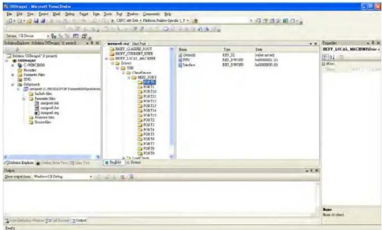Viewport: 382px width, 230px height.
Task: Select the PORT15 registry folder
Action: tap(149, 115)
